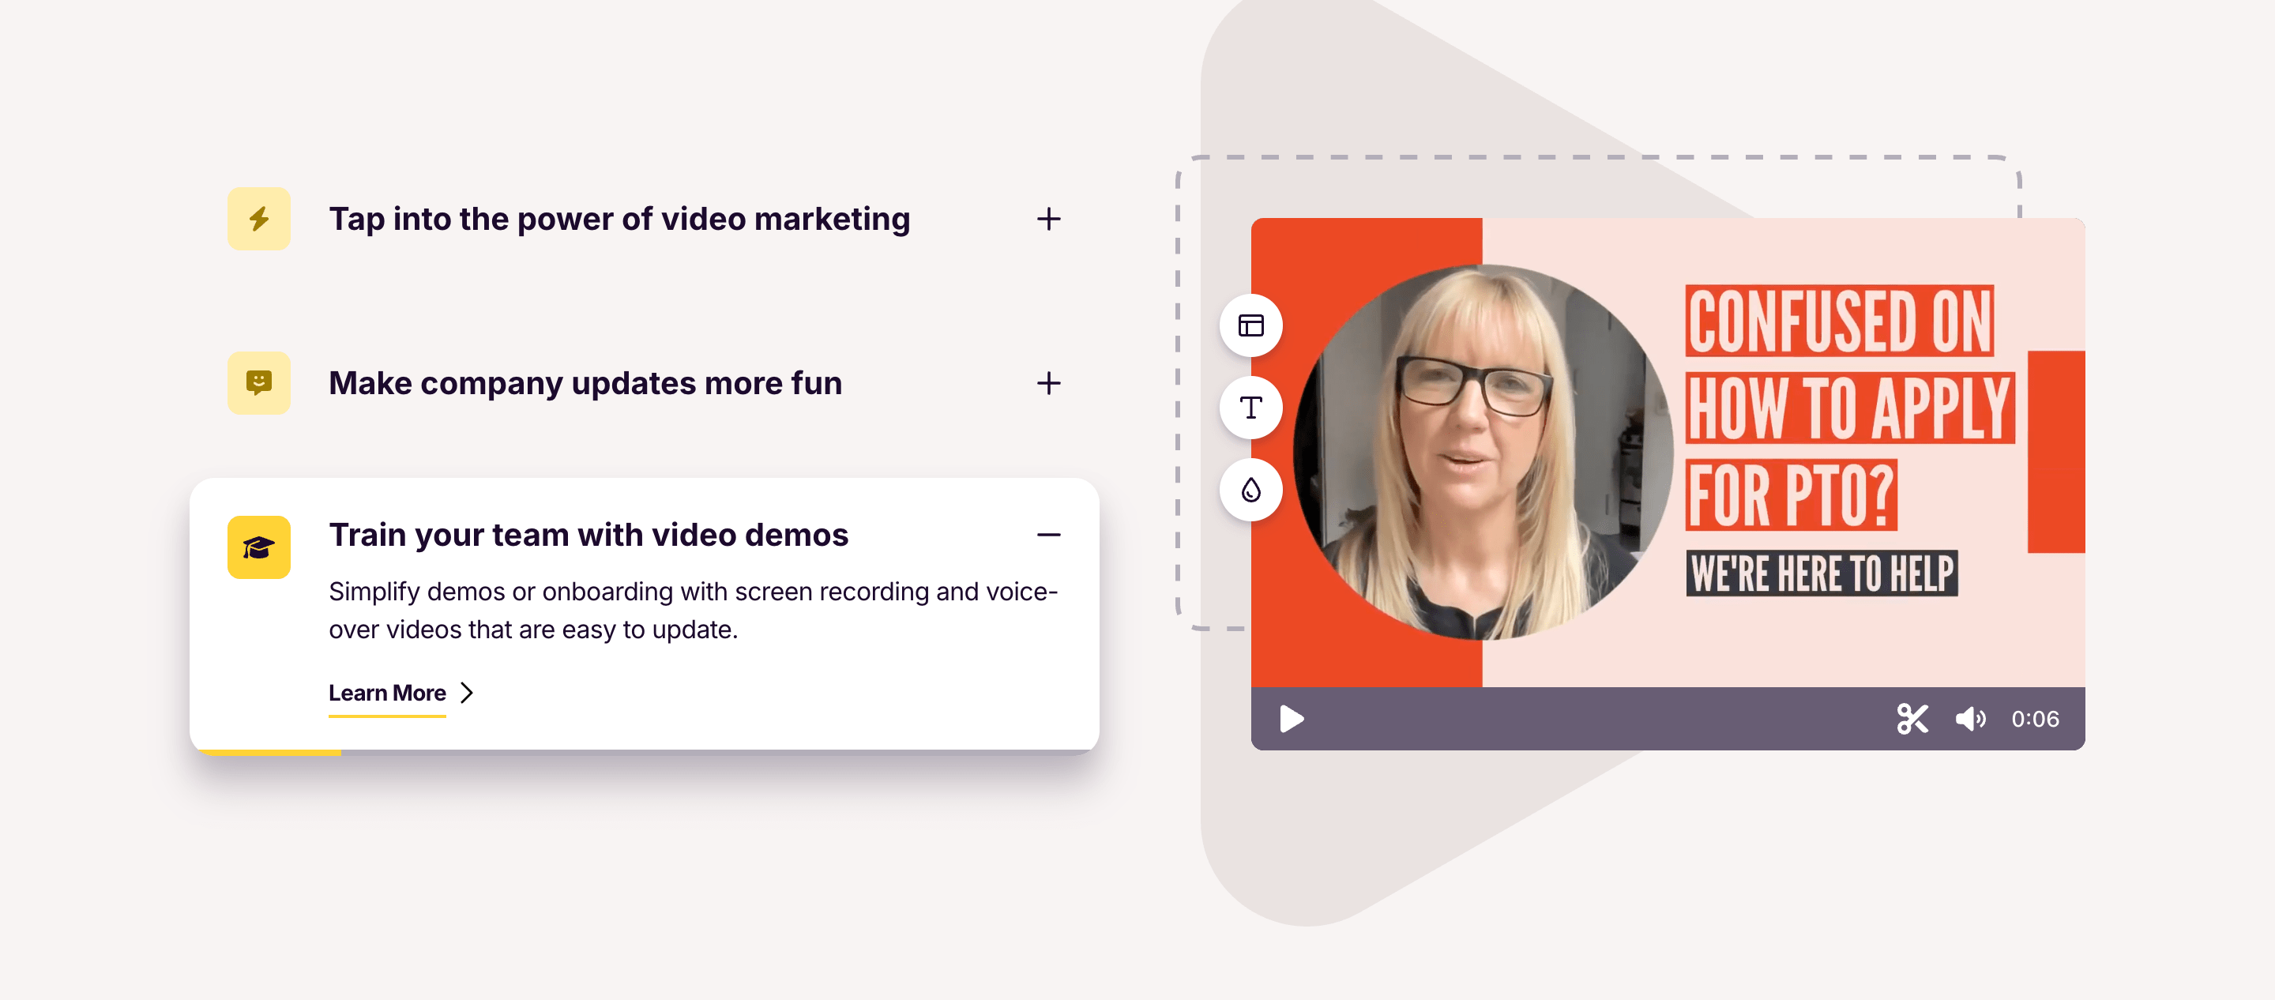Click the arrow beside Learn More
Viewport: 2275px width, 1000px height.
point(467,694)
